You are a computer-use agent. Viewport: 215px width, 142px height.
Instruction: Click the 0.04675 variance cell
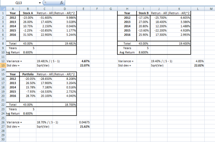click(x=84, y=122)
